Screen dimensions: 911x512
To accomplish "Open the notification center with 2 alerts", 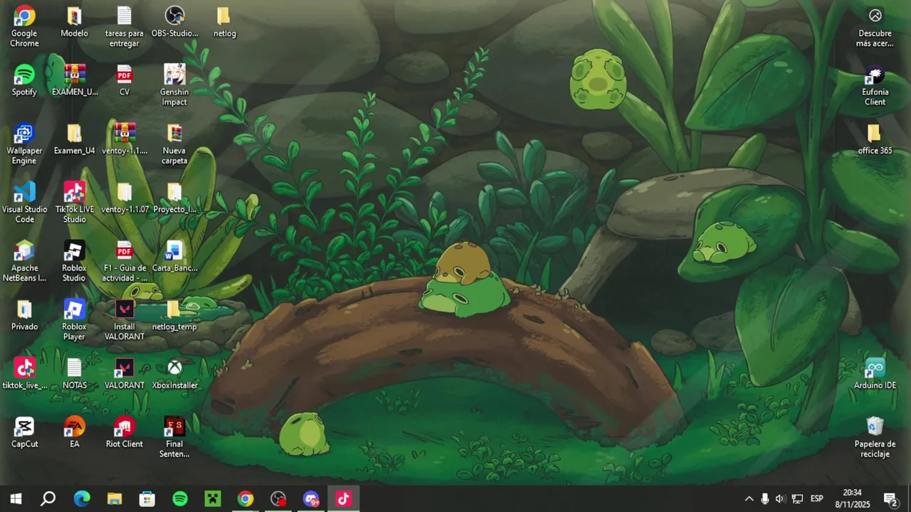I will 890,499.
